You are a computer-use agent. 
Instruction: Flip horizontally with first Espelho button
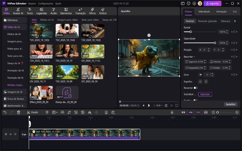[200, 82]
